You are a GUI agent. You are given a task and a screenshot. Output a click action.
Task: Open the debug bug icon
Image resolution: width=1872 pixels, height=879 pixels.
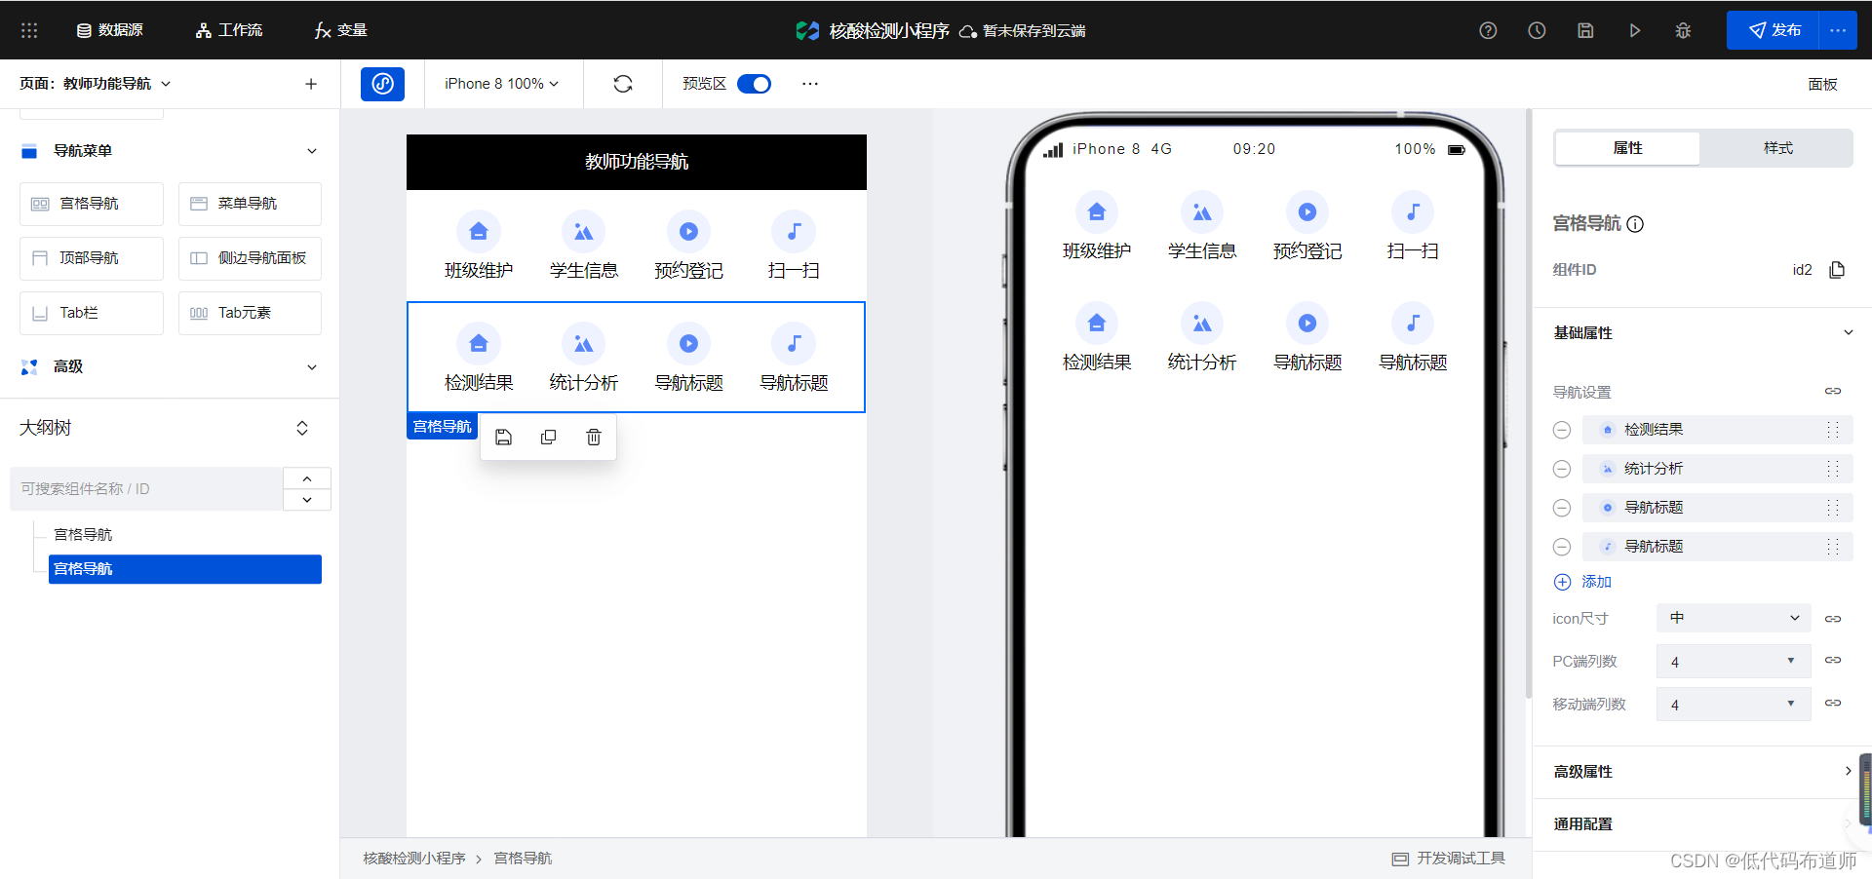1683,30
